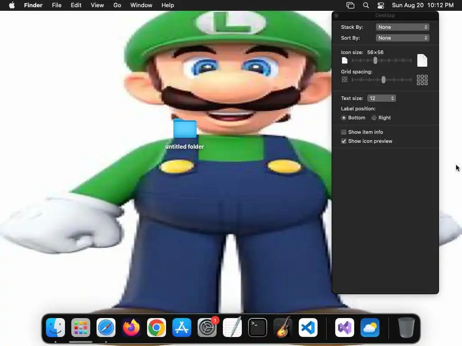The height and width of the screenshot is (346, 462).
Task: Launch Safari from the Dock
Action: coord(106,328)
